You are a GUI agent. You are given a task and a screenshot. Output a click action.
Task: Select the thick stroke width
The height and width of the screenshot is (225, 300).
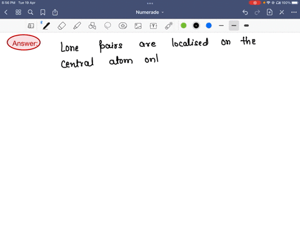pos(246,26)
